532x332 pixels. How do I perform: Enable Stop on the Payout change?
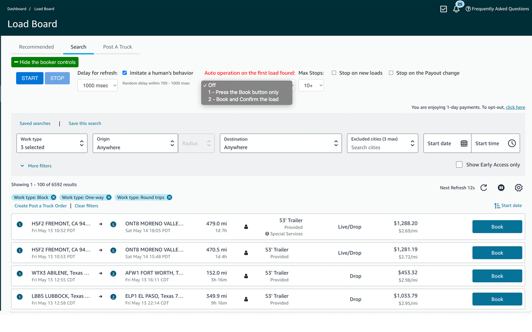(x=391, y=73)
